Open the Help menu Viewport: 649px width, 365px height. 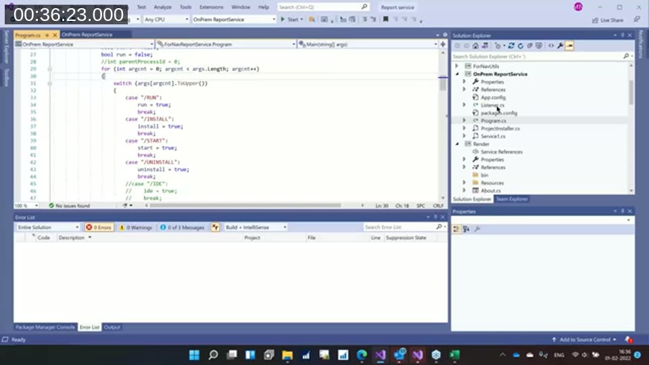coord(263,7)
